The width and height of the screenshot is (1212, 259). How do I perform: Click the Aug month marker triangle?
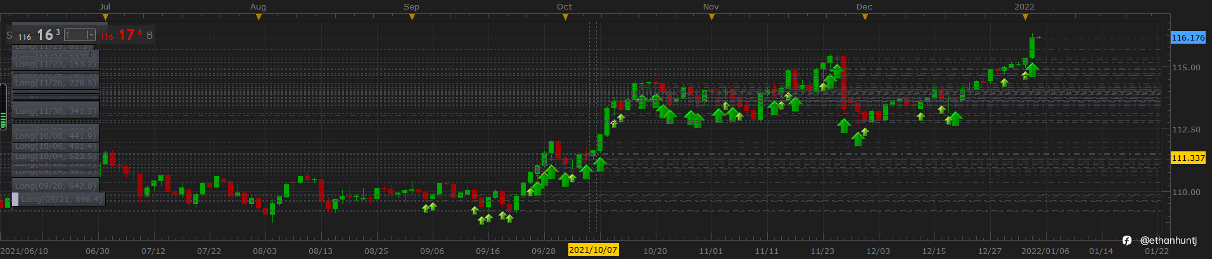pyautogui.click(x=258, y=17)
